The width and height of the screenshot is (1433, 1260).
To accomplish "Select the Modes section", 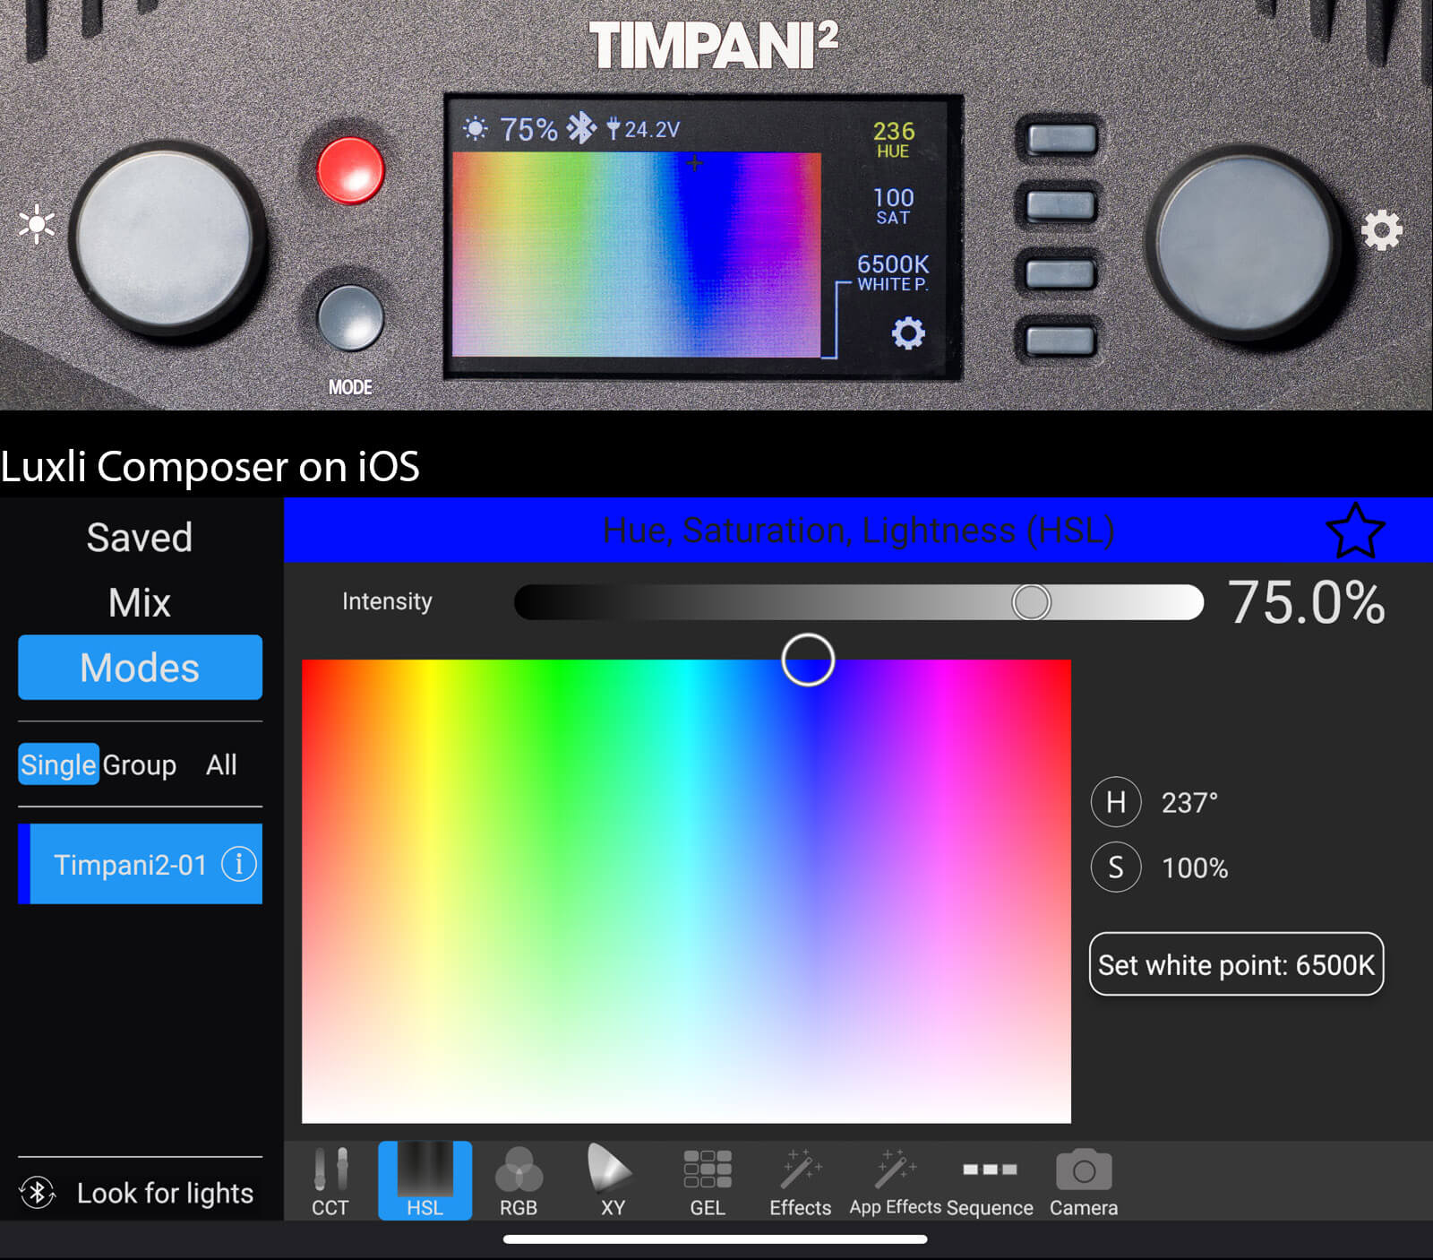I will tap(140, 668).
